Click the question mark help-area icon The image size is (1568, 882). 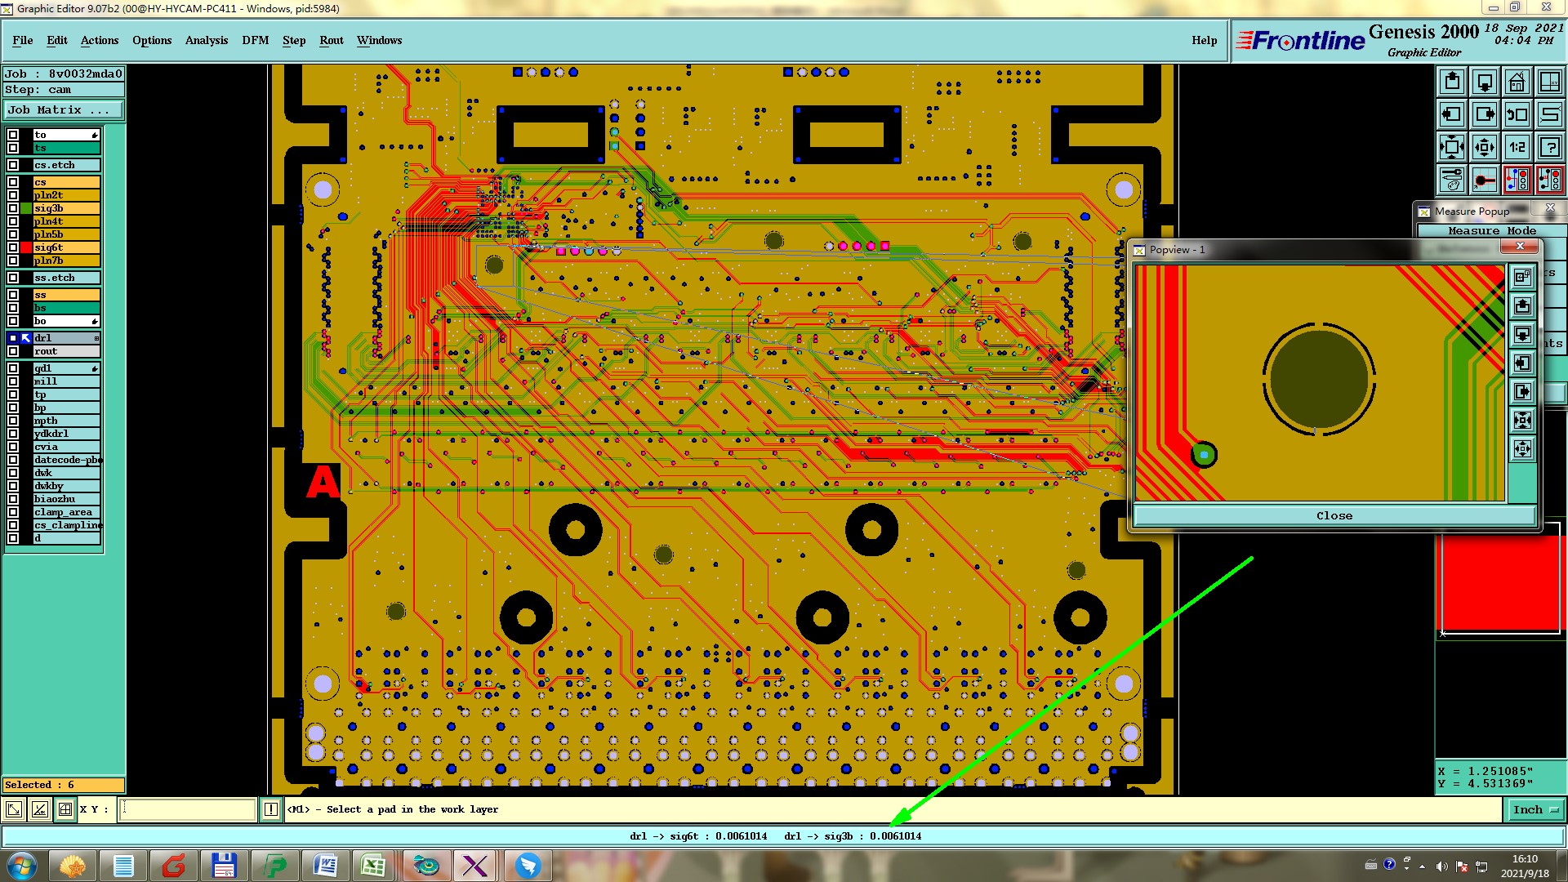(1549, 147)
